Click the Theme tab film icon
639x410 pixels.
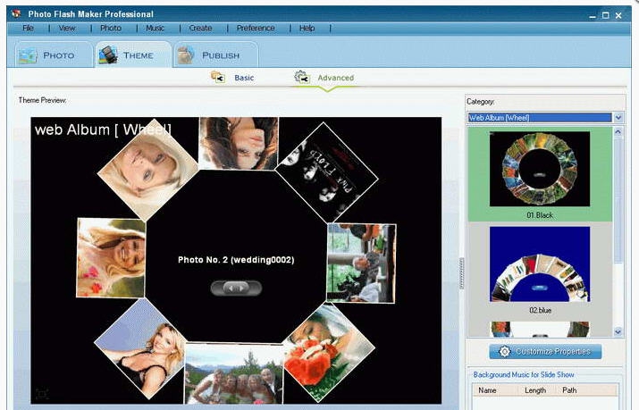tap(108, 55)
